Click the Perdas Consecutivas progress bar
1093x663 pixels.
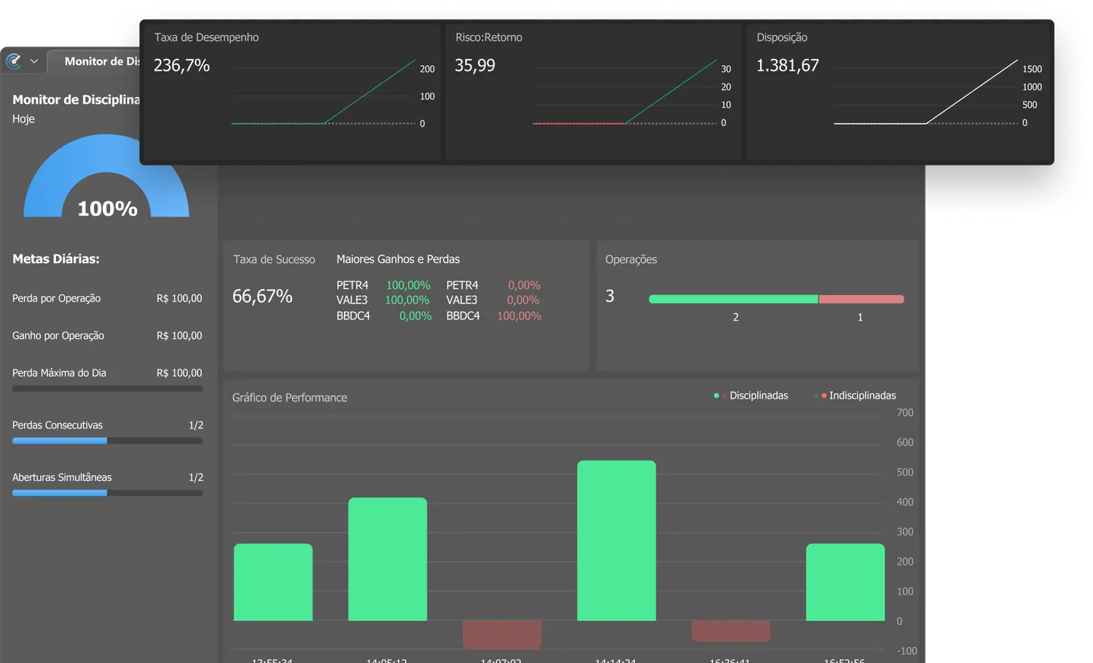click(107, 441)
